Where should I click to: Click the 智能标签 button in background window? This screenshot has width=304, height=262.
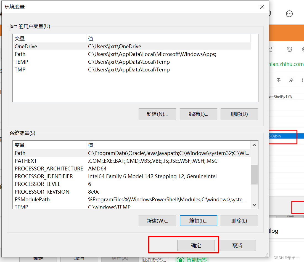tap(192, 260)
